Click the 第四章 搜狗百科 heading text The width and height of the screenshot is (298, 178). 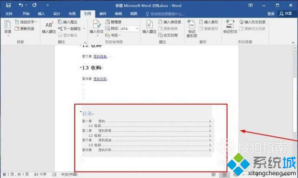(95, 79)
